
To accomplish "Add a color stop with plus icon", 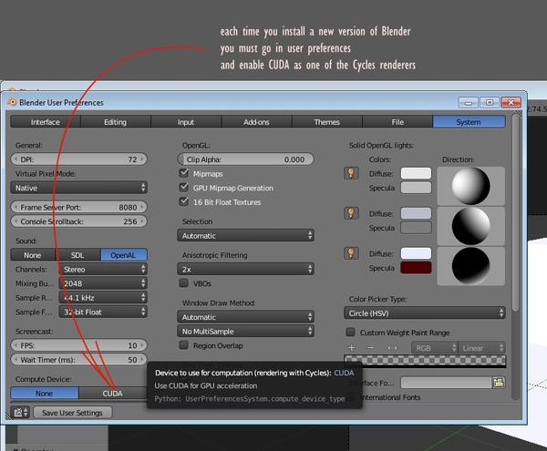I will click(x=351, y=347).
